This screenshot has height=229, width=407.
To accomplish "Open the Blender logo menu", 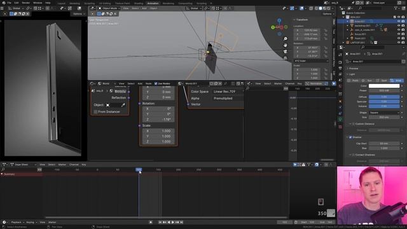I will click(3, 3).
